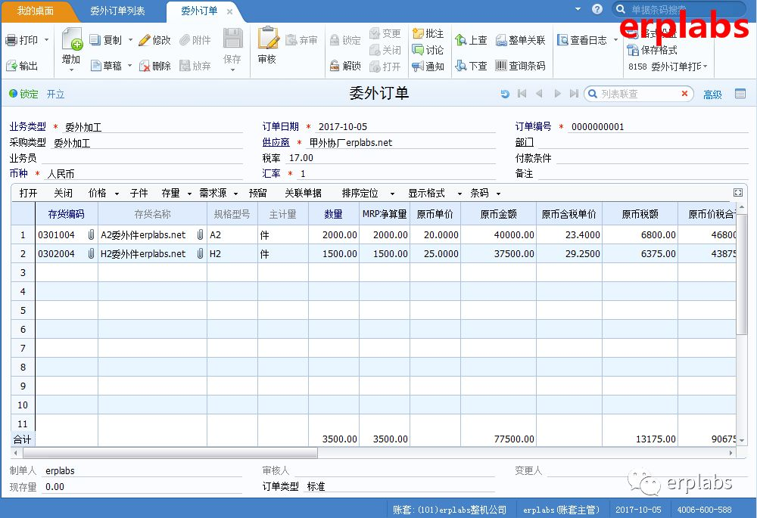This screenshot has width=757, height=518.
Task: Click the 复制 copy icon
Action: [x=95, y=40]
